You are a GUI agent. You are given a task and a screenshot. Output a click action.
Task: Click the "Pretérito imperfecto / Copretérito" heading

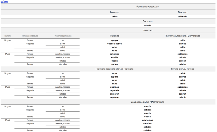point(182,36)
